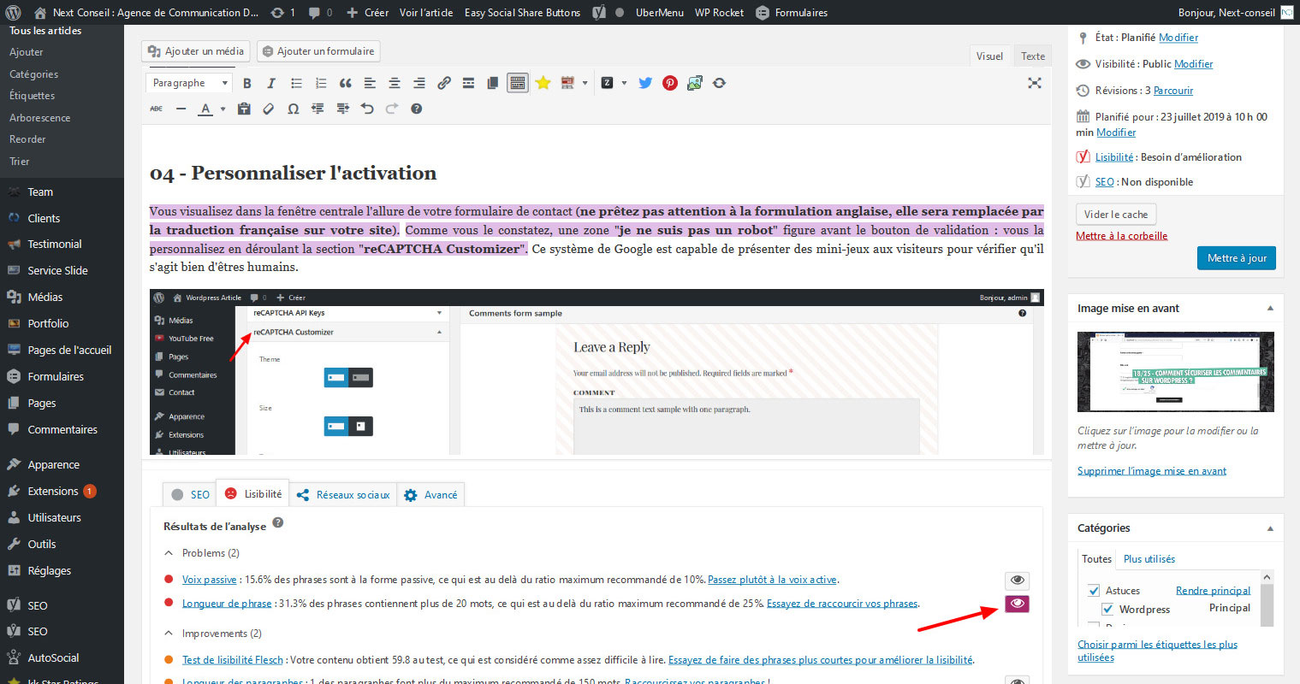Image resolution: width=1300 pixels, height=684 pixels.
Task: Apply italic formatting
Action: pos(271,83)
